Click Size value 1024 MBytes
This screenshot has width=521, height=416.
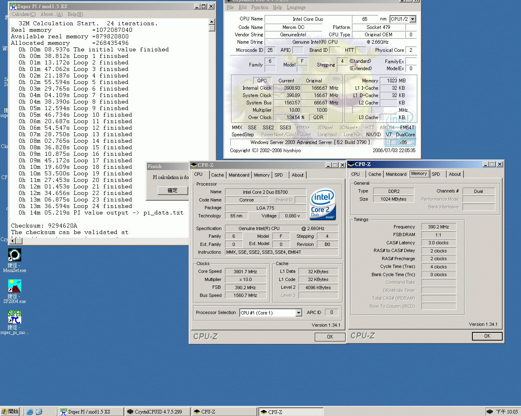point(394,199)
